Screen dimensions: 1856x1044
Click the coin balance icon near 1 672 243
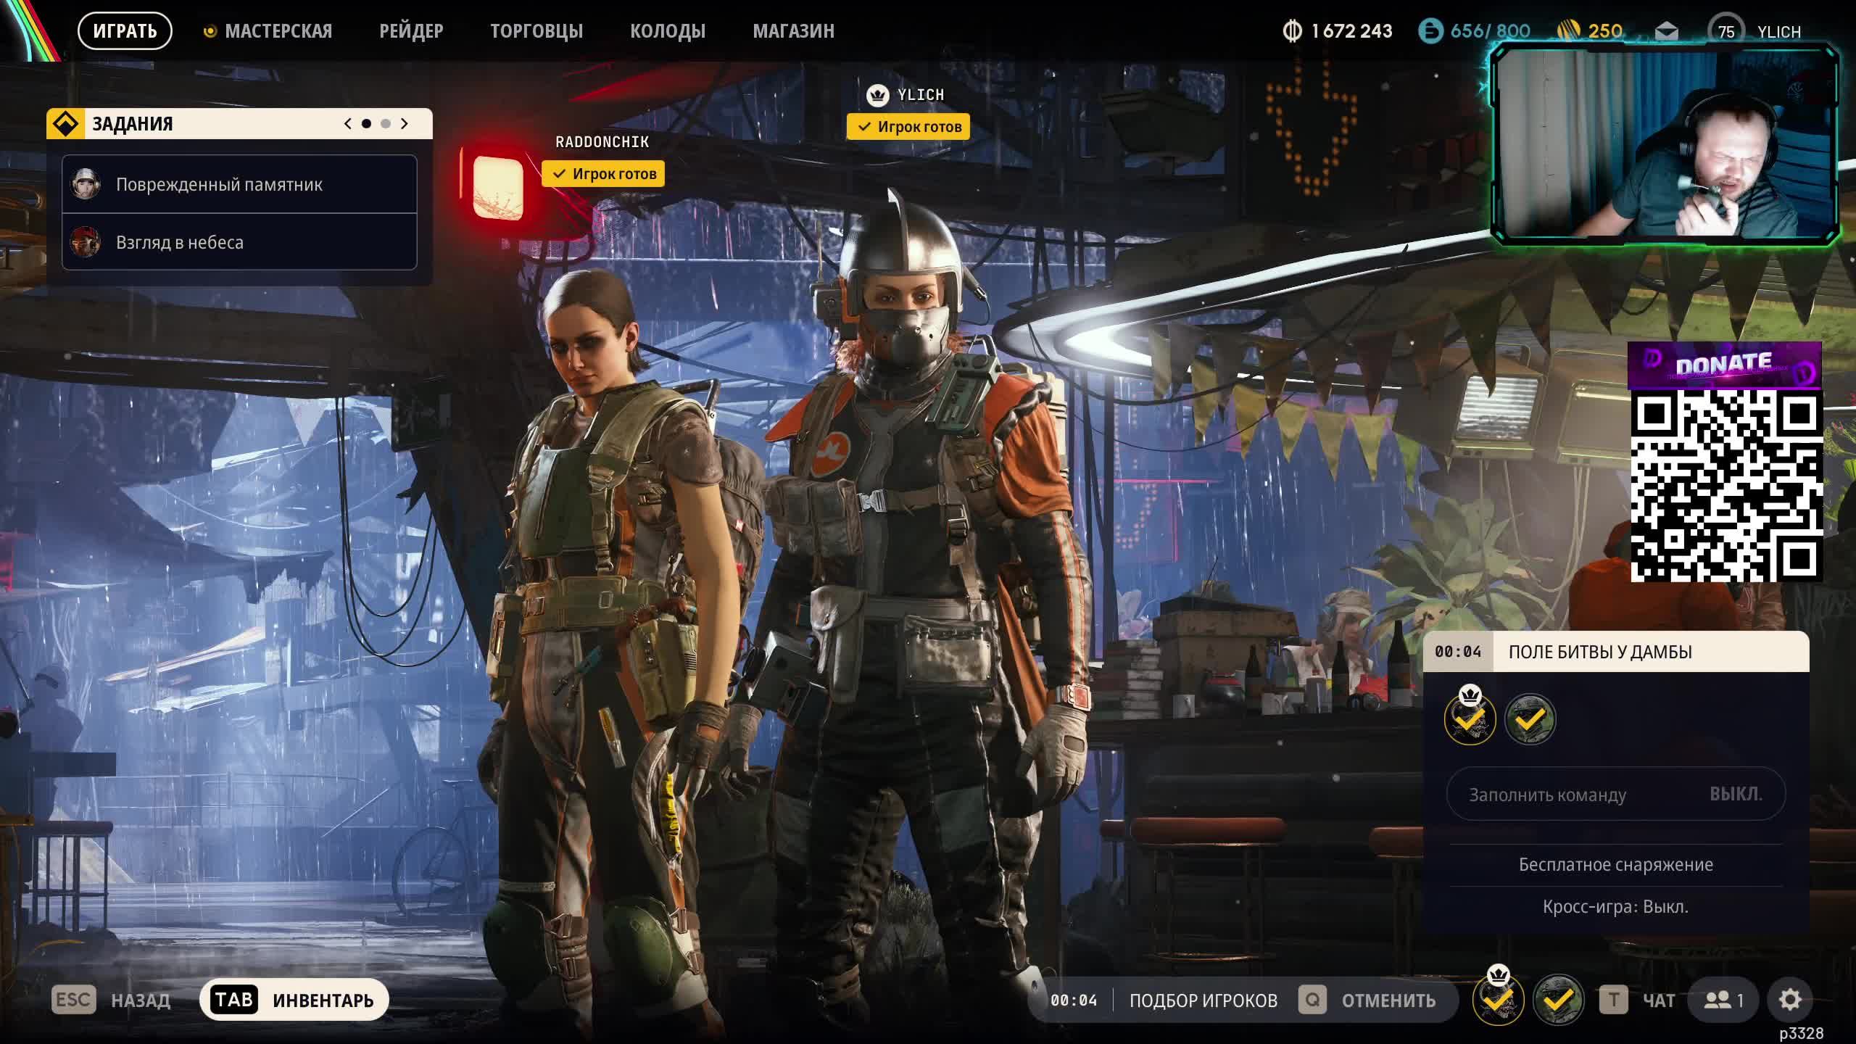[1292, 31]
